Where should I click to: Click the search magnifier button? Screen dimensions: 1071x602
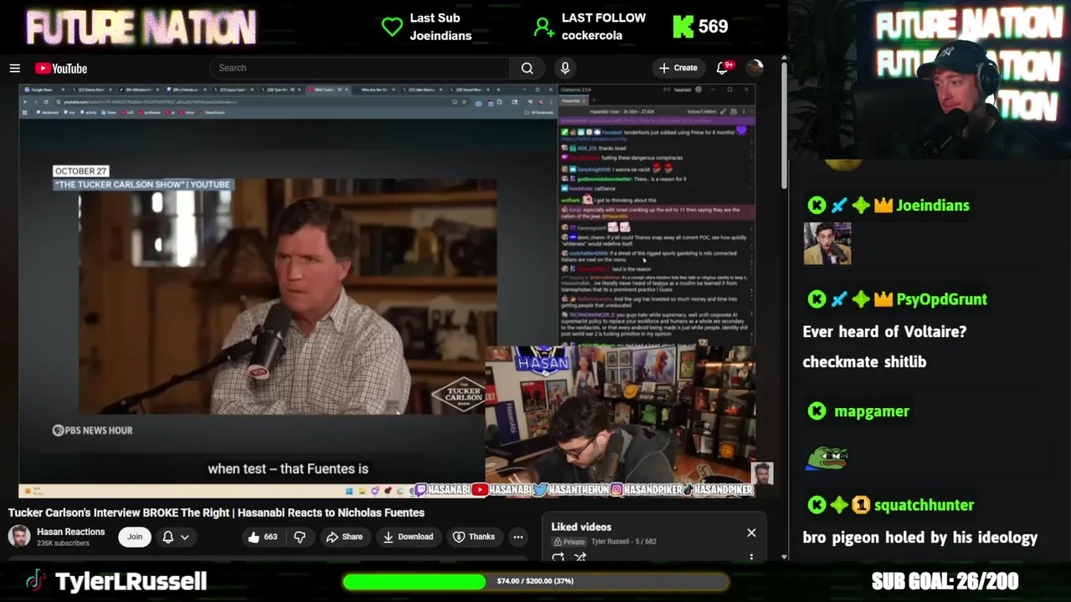[527, 68]
